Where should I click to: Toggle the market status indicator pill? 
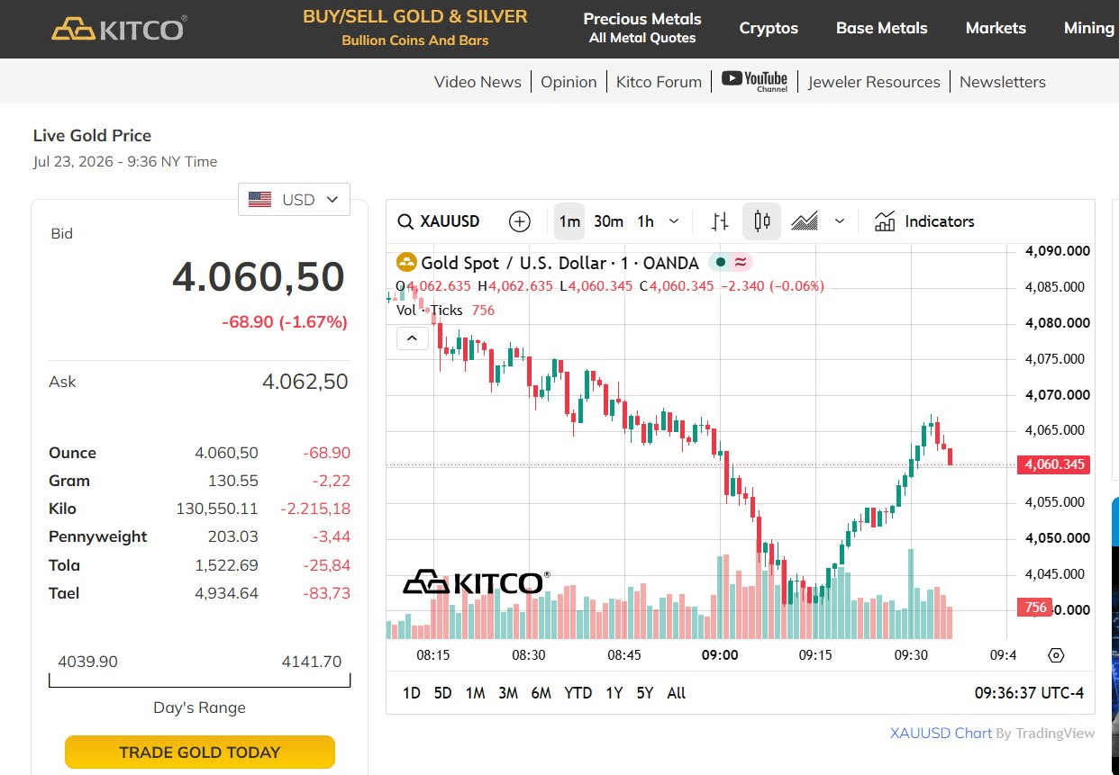[x=731, y=263]
